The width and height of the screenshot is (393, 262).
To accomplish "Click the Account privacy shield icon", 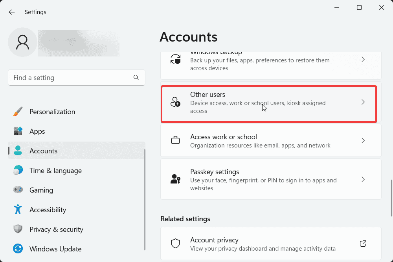I will [175, 243].
